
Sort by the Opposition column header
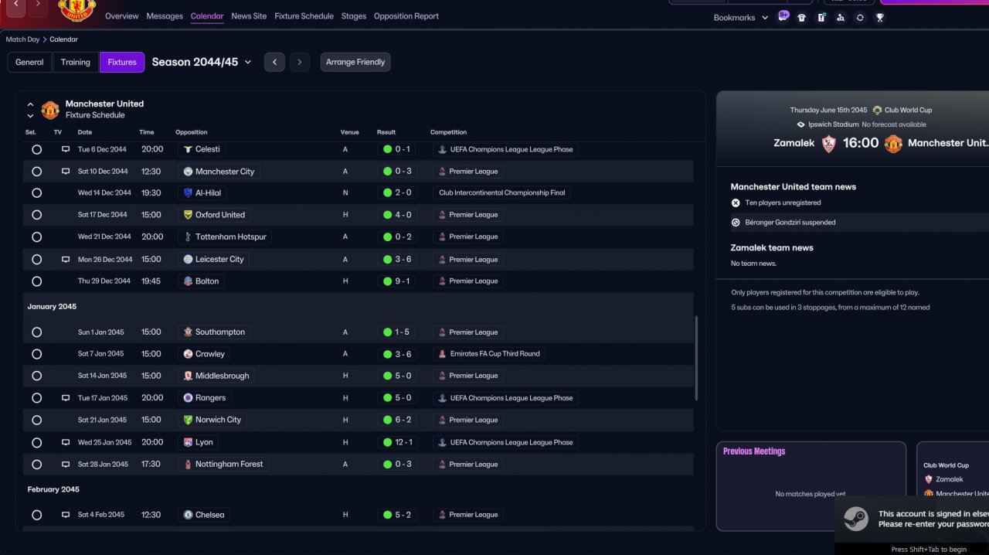192,132
